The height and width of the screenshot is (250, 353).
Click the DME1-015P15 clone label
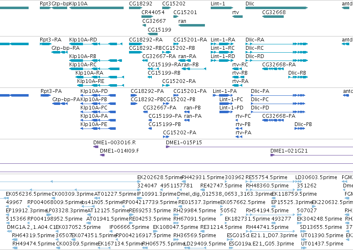point(184,143)
